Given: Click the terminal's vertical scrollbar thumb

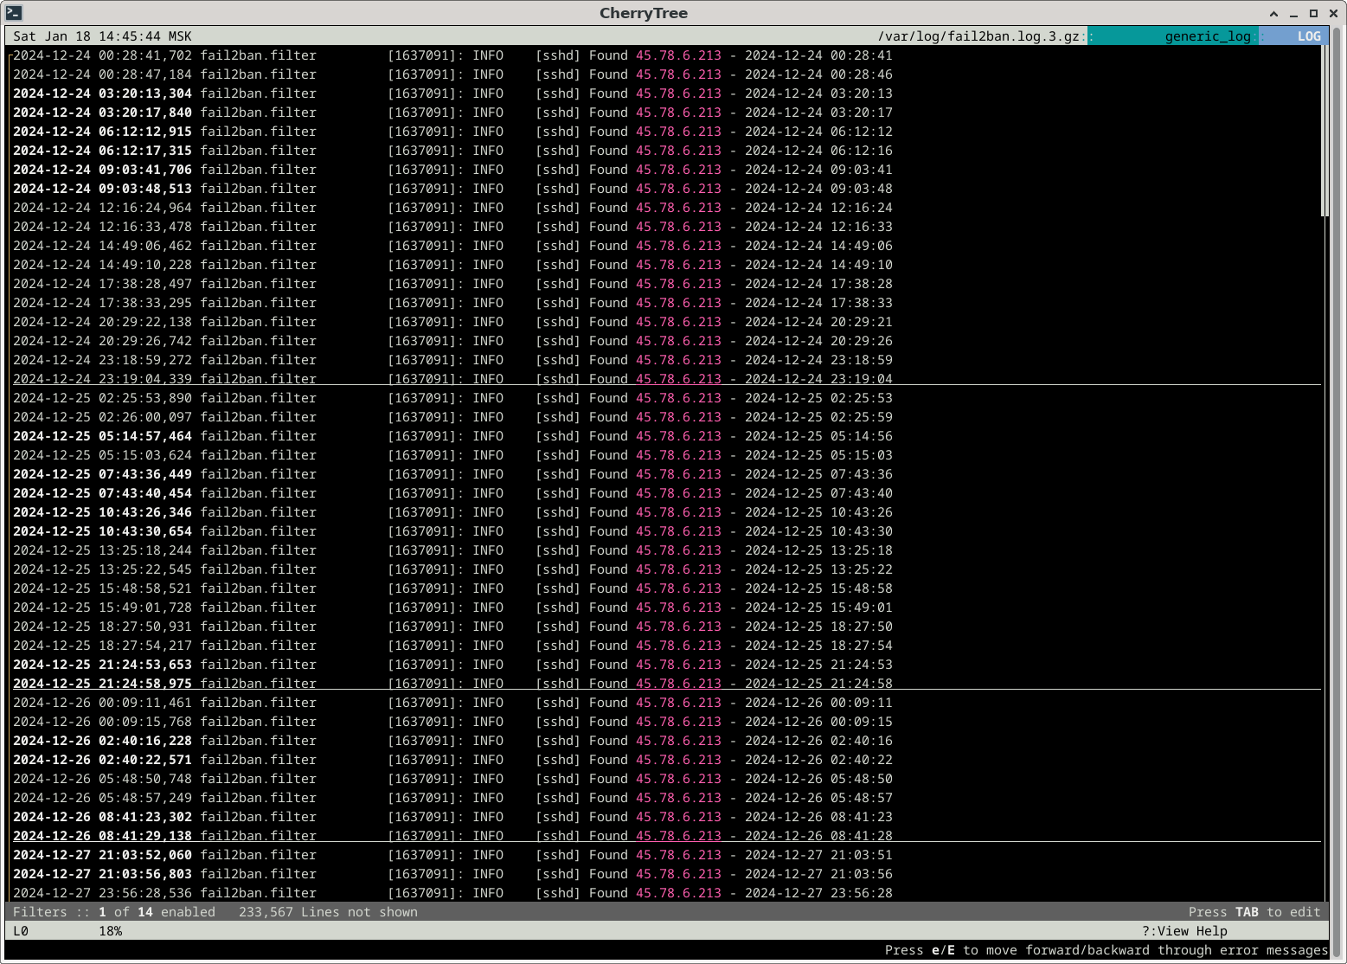Looking at the screenshot, I should click(x=1325, y=130).
